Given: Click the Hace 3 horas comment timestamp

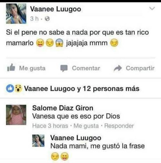Looking at the screenshot, I should tap(50, 126).
